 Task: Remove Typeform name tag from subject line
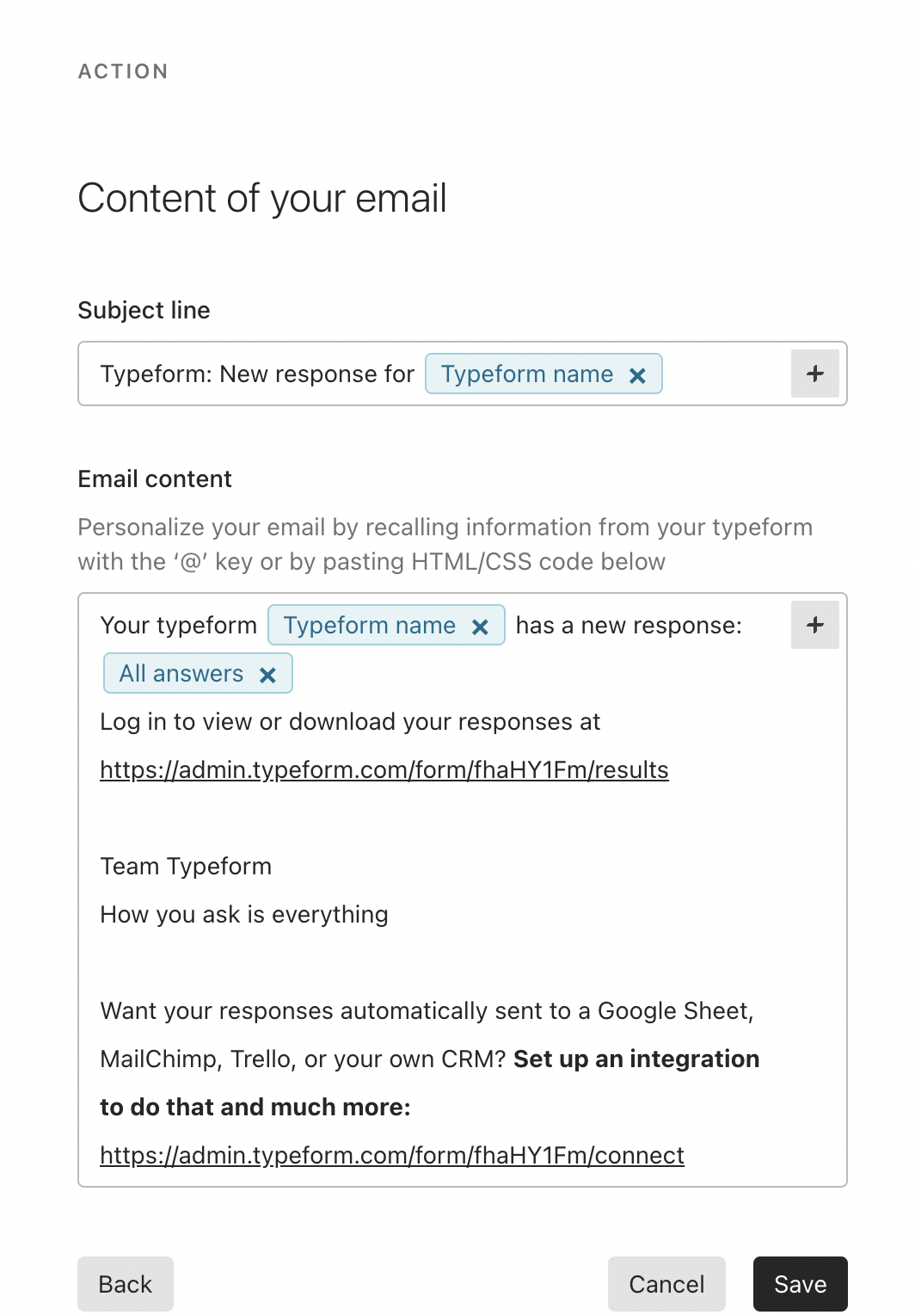coord(637,375)
